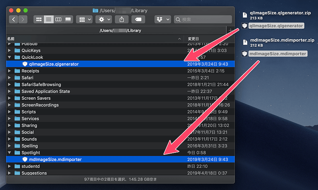Switch Finder to icon view
The width and height of the screenshot is (318, 190).
tap(39, 19)
